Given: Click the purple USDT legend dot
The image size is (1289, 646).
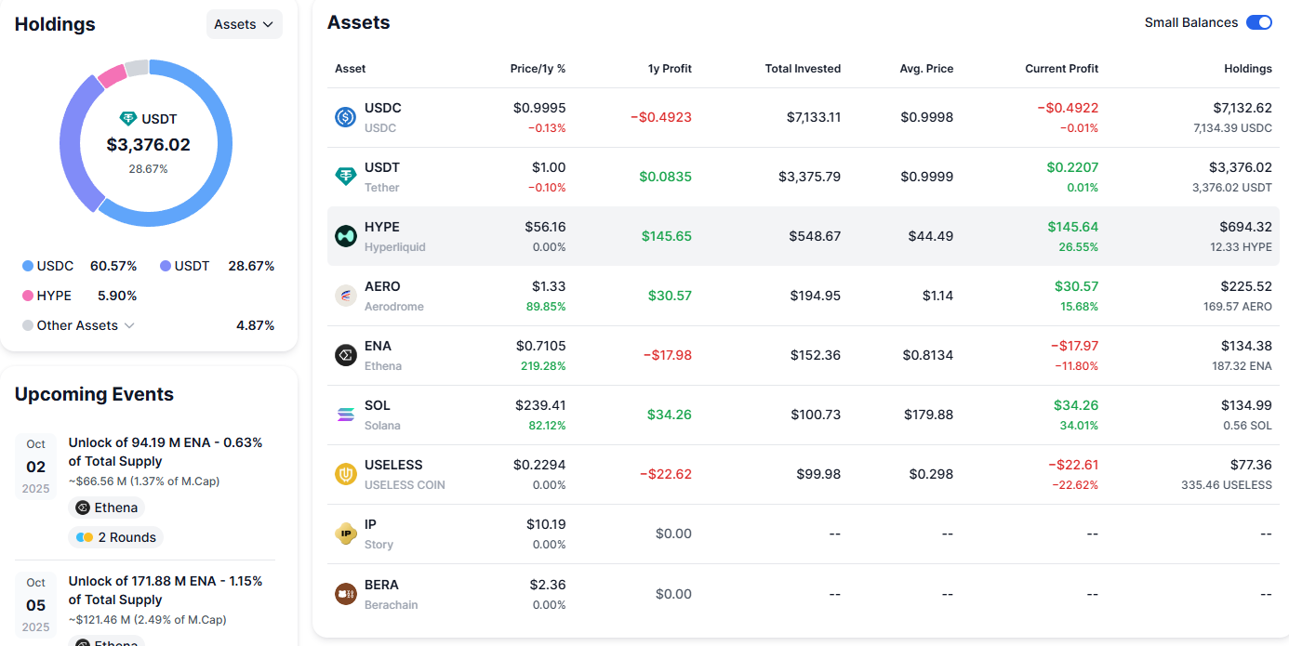Looking at the screenshot, I should click(x=166, y=266).
